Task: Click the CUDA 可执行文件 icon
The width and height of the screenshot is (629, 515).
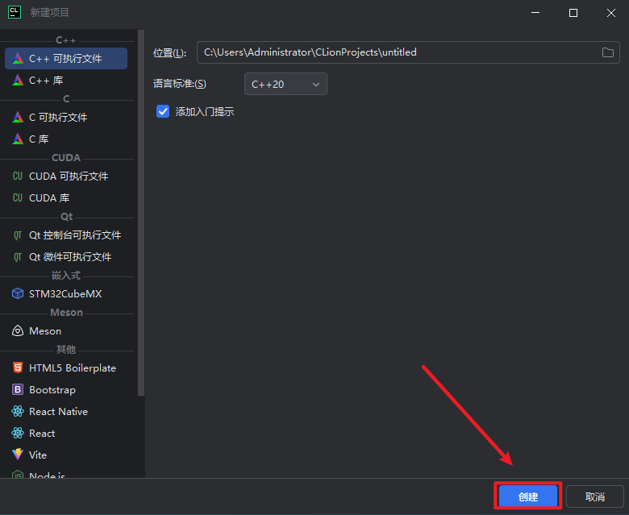Action: [x=18, y=177]
